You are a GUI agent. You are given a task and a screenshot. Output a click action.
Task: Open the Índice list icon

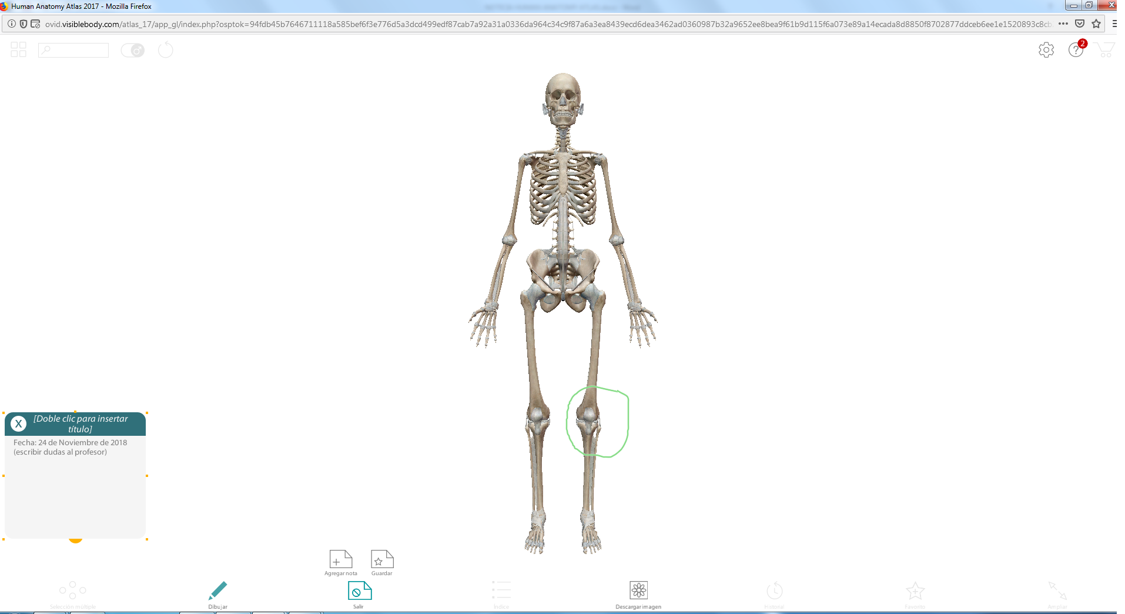(x=501, y=590)
